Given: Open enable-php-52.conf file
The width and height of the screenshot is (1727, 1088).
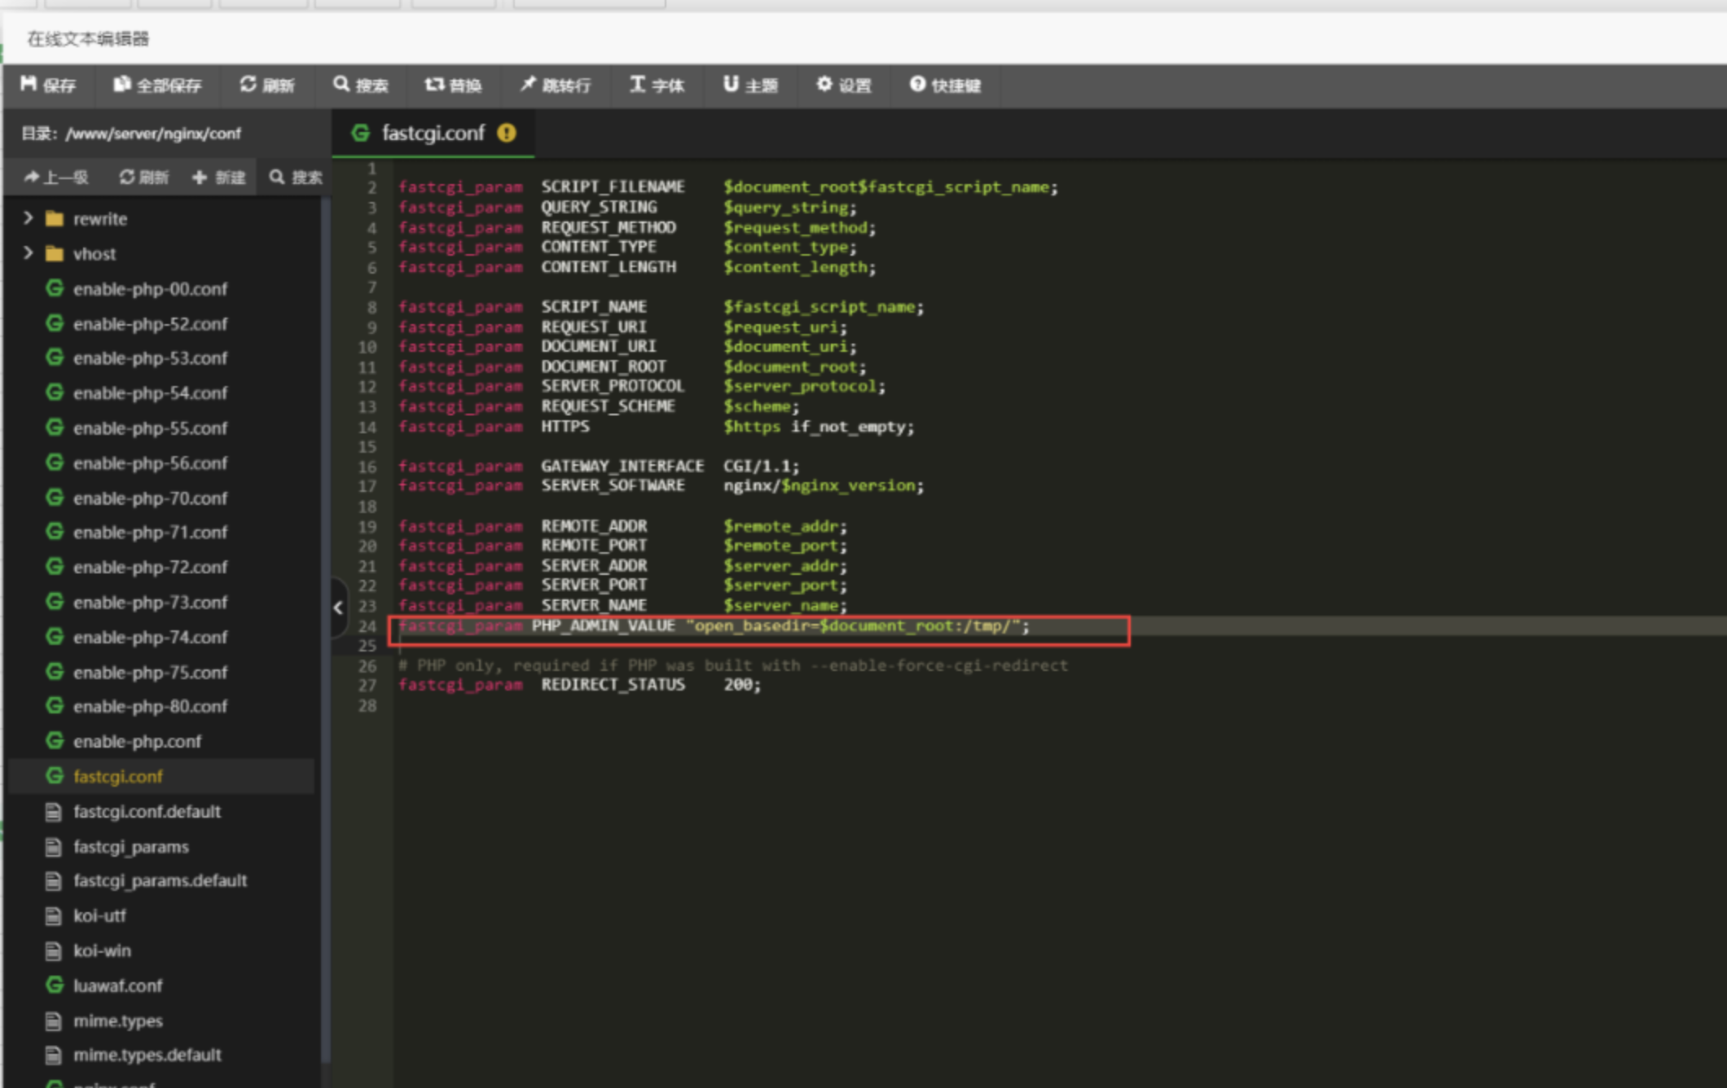Looking at the screenshot, I should click(x=150, y=324).
